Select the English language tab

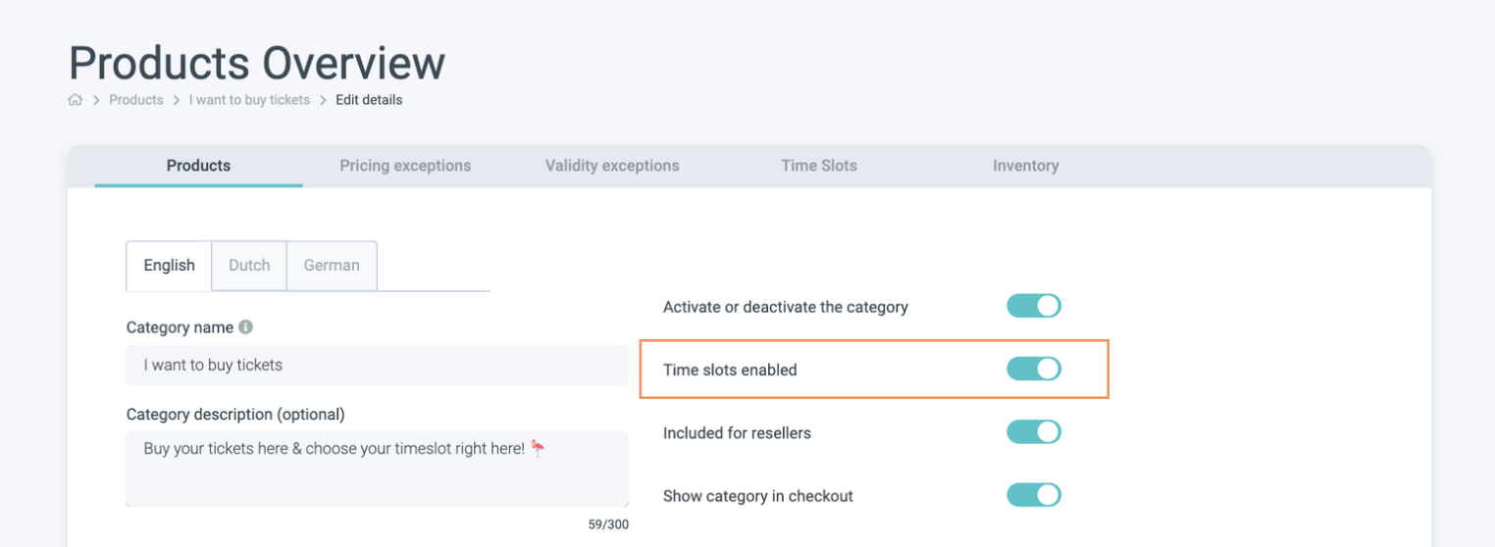(169, 266)
